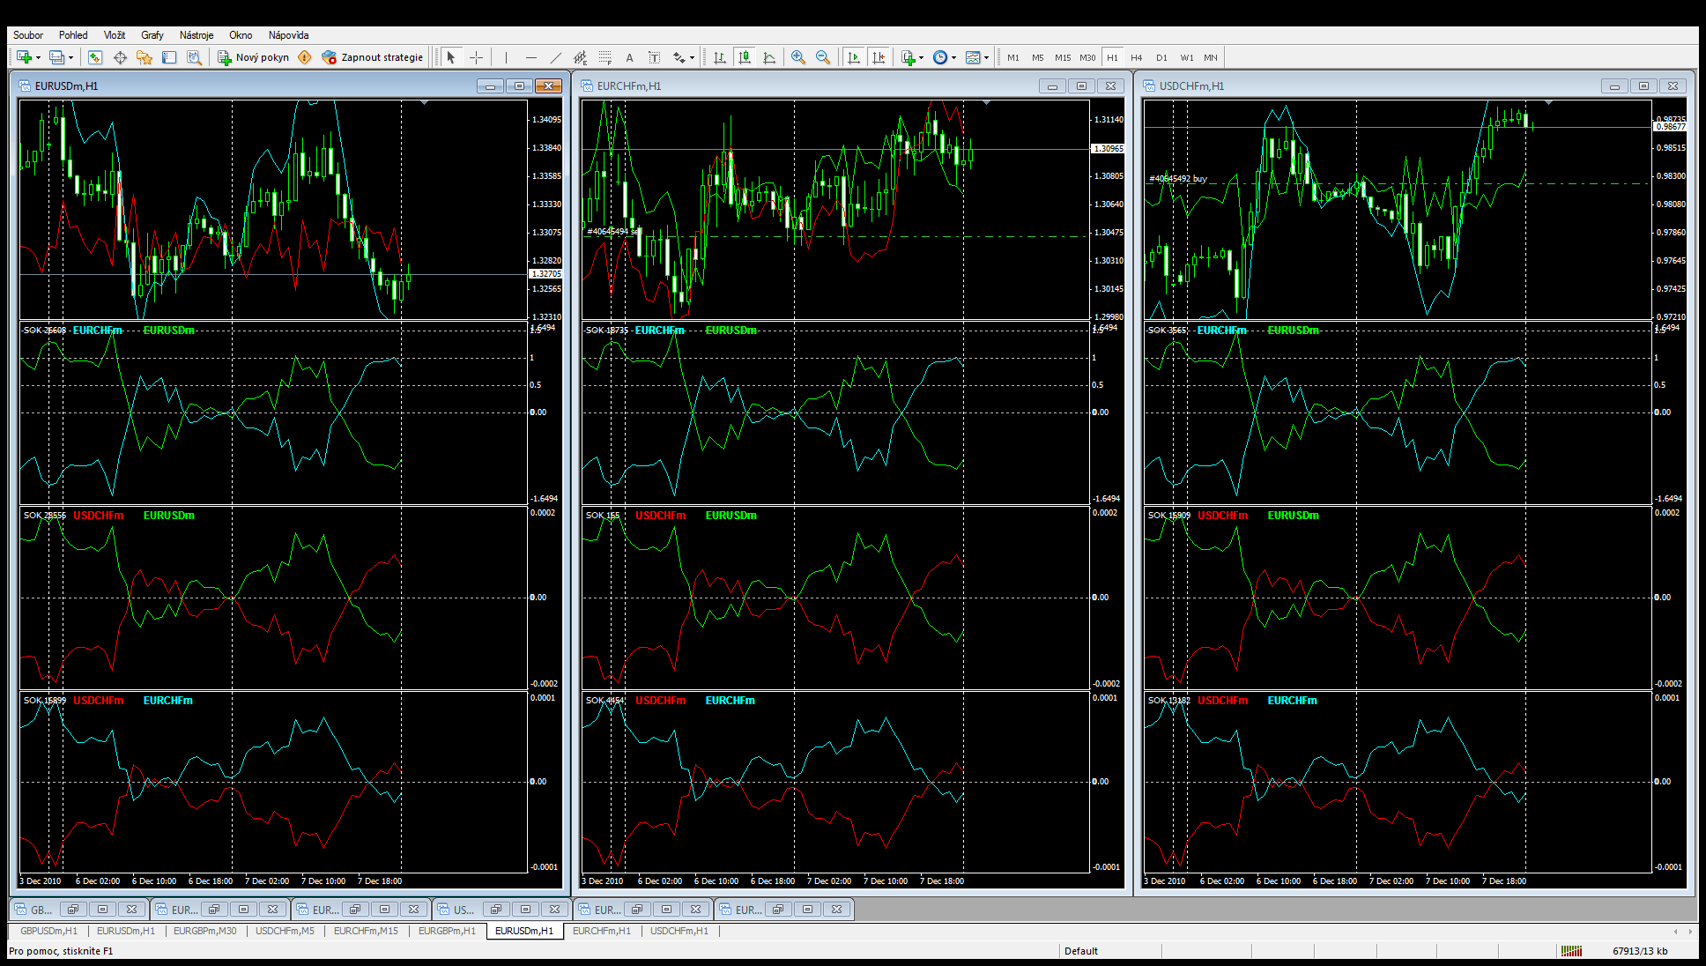Open the periods clock icon
Screen dimensions: 1706x966
(940, 57)
